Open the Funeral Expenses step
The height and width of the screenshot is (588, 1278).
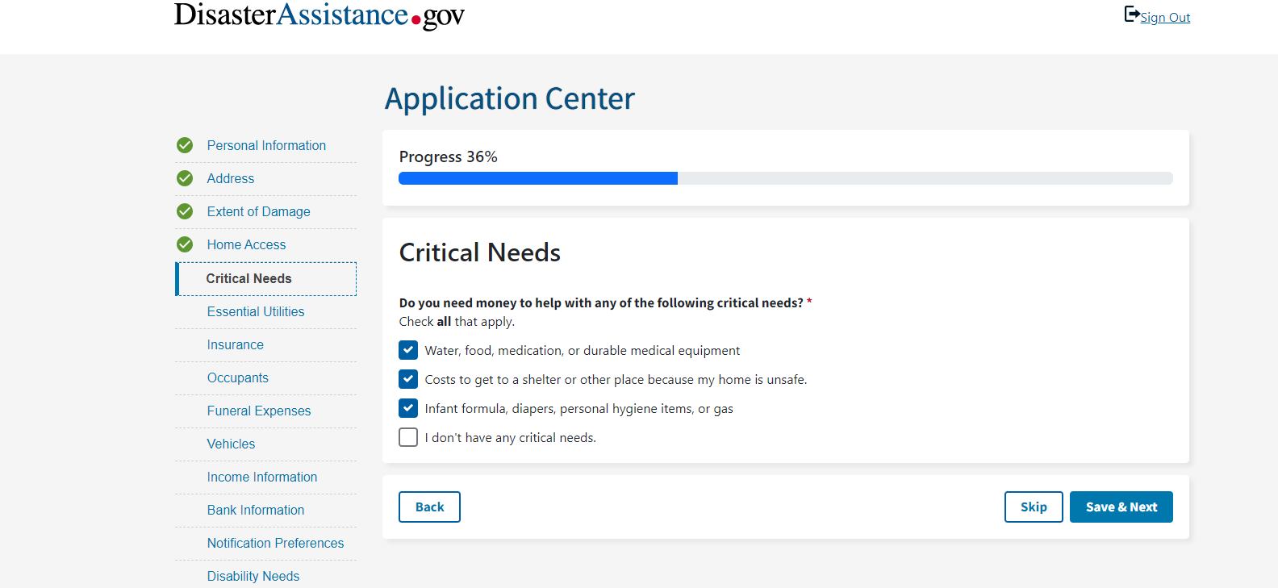tap(259, 411)
